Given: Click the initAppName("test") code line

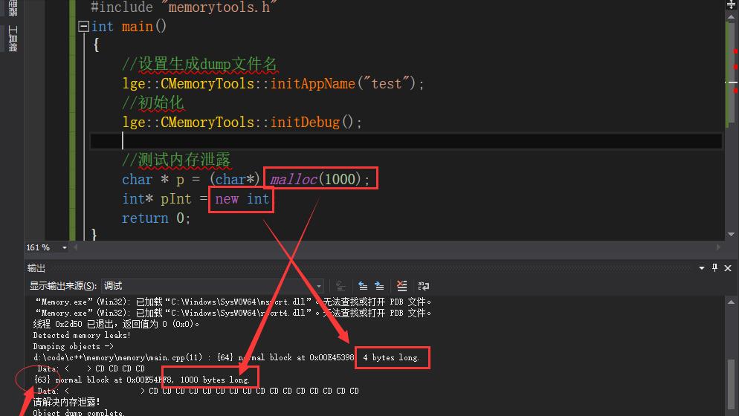Looking at the screenshot, I should click(x=274, y=83).
